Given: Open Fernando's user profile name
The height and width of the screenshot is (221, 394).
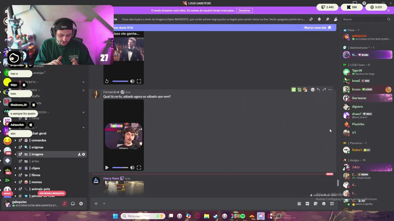Looking at the screenshot, I should pyautogui.click(x=111, y=92).
